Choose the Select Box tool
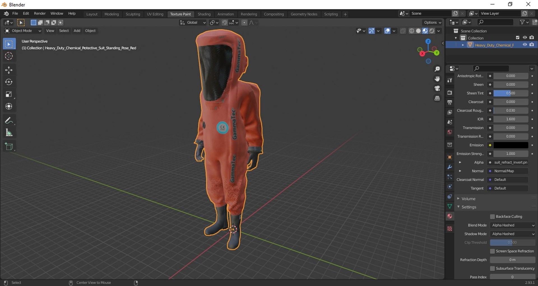 [x=9, y=44]
